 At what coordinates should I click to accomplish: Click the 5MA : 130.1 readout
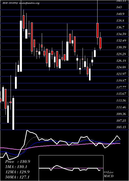pyautogui.click(x=17, y=167)
